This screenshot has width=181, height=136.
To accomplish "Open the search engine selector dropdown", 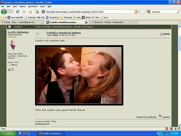I will click(149, 12).
